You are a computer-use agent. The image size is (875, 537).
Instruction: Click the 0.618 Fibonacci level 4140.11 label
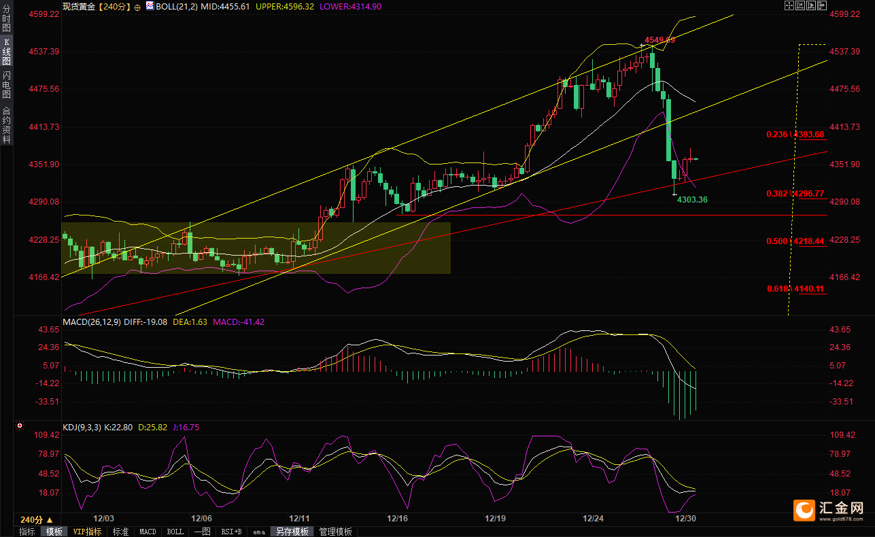point(795,289)
